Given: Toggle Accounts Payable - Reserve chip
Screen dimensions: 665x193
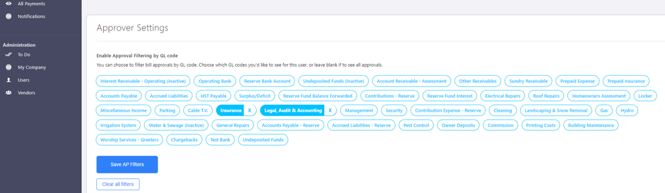Looking at the screenshot, I should [291, 125].
